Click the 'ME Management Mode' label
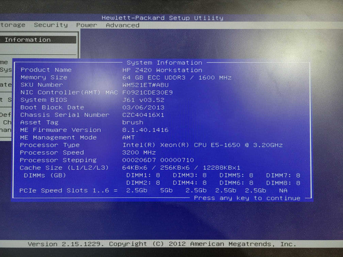 58,137
